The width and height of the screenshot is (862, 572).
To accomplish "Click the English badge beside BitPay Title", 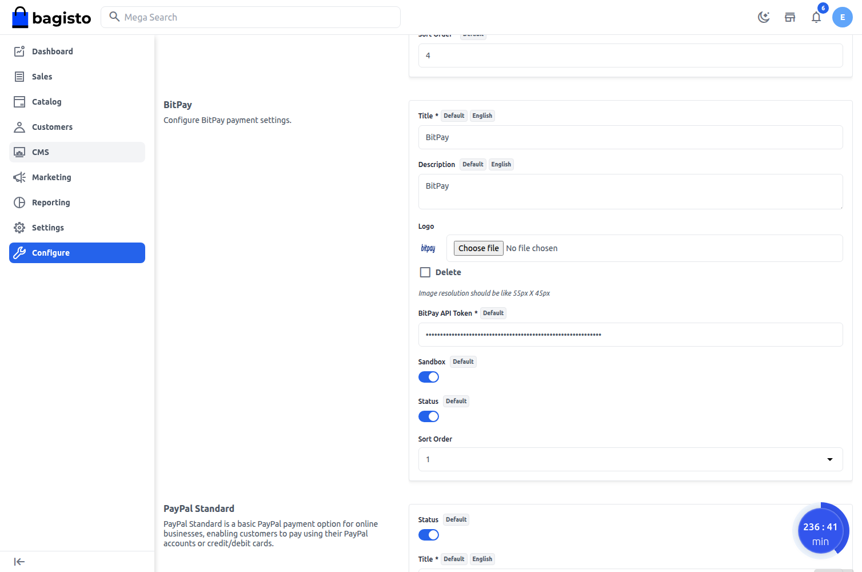I will click(482, 116).
